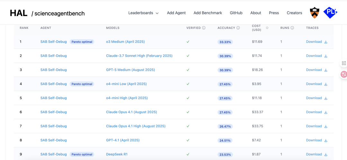Click the info icon beside RUNS header
This screenshot has height=160, width=347.
pos(292,28)
